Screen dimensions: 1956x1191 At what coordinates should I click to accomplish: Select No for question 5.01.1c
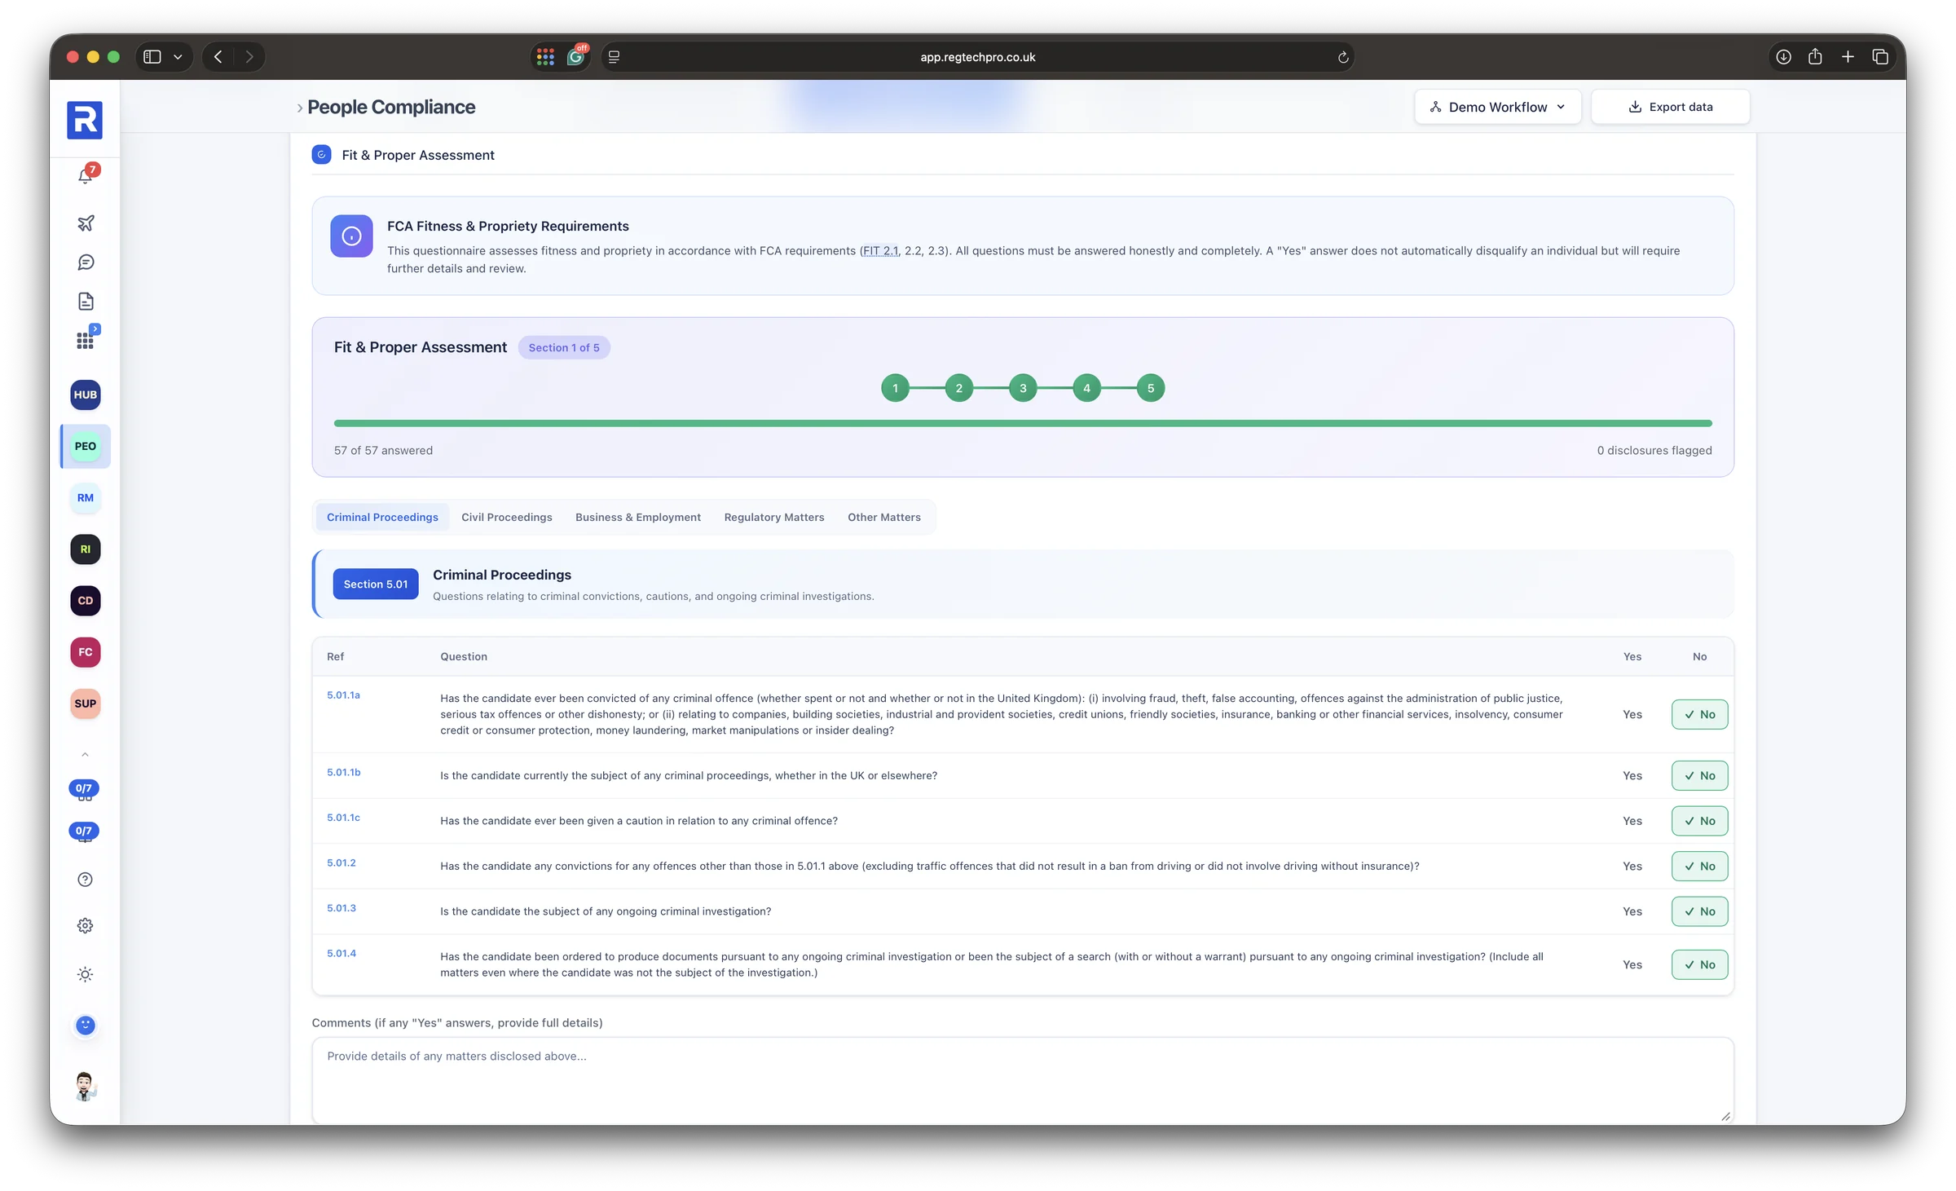[1699, 821]
